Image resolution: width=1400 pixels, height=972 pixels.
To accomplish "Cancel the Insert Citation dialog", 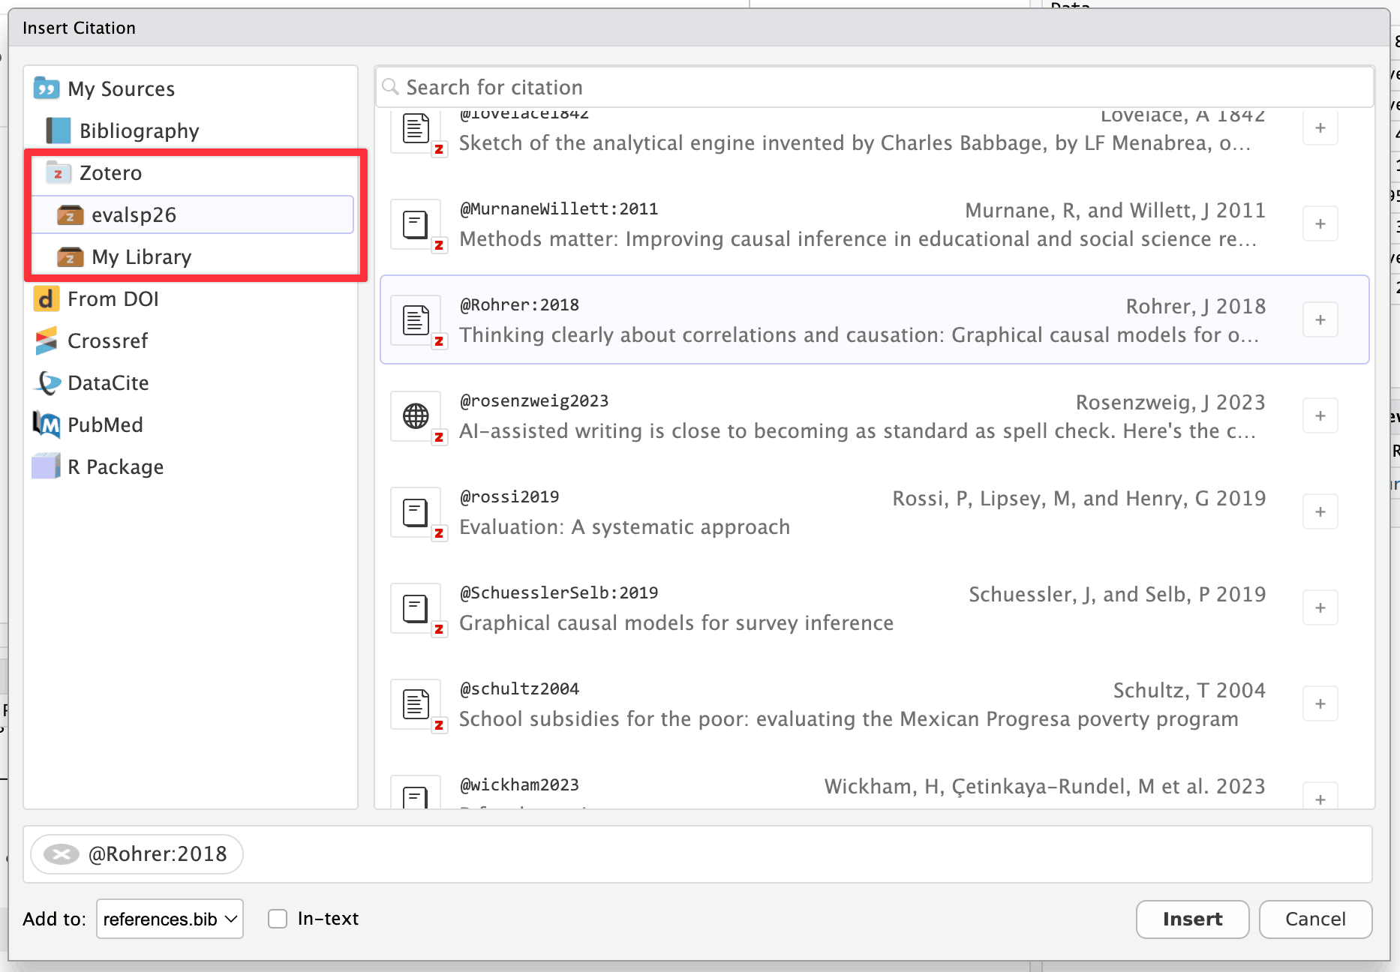I will (x=1314, y=919).
